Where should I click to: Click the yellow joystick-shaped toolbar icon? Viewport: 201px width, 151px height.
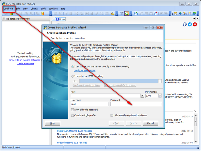click(x=113, y=13)
